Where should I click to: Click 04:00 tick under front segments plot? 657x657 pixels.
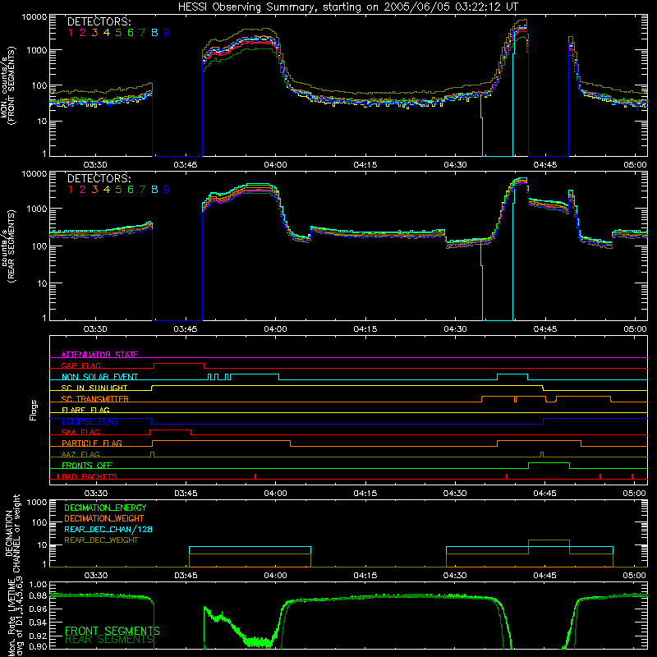(275, 165)
